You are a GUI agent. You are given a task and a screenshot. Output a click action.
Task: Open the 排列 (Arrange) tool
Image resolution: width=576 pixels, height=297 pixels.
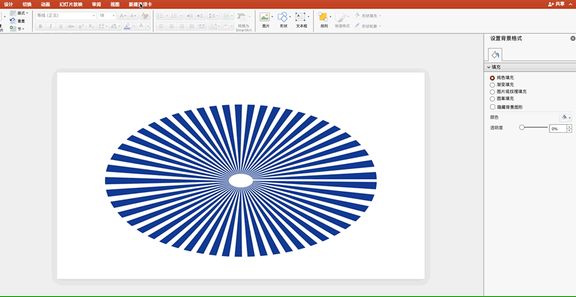click(323, 17)
